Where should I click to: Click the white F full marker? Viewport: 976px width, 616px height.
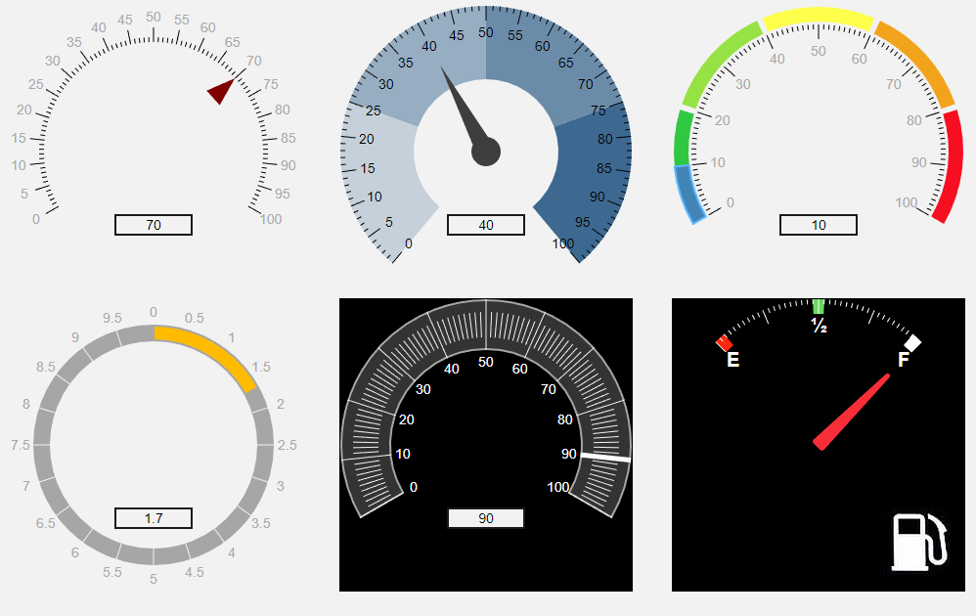pos(913,342)
